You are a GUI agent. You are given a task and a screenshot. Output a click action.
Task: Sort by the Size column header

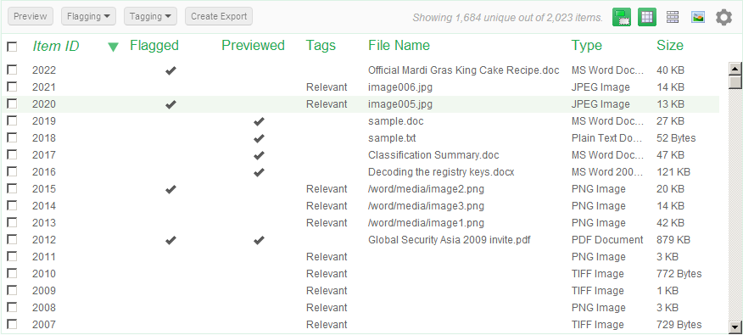click(x=669, y=46)
